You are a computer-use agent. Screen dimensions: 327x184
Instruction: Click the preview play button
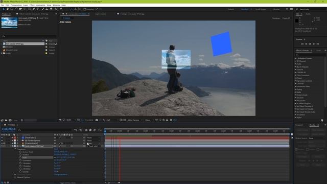[x=310, y=44]
